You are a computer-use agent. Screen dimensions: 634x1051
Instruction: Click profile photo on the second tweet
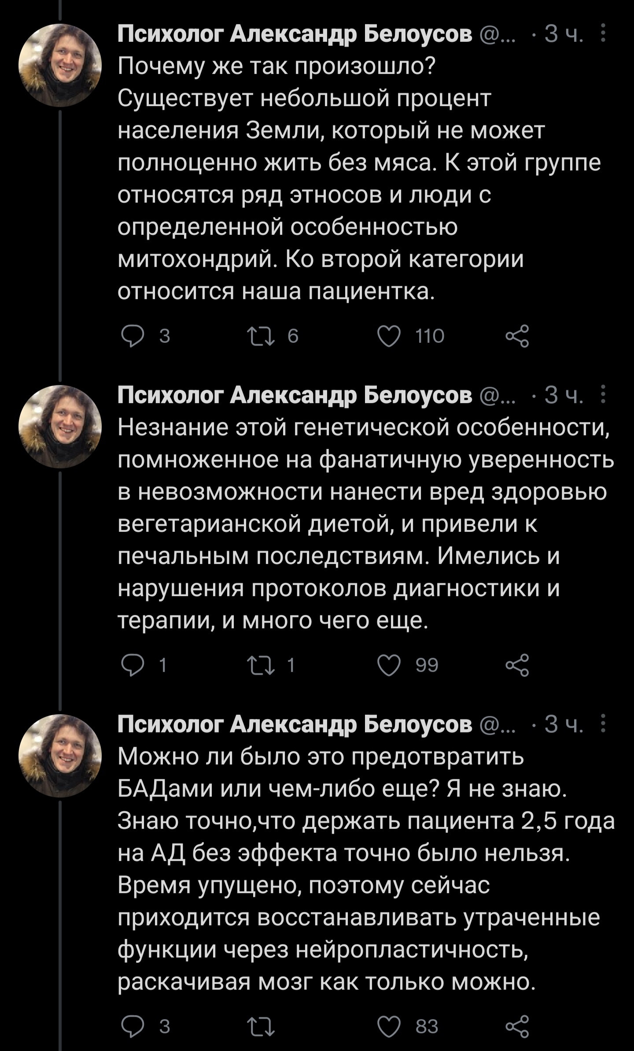(60, 426)
